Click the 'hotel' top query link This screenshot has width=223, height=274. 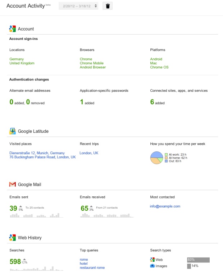(x=84, y=264)
